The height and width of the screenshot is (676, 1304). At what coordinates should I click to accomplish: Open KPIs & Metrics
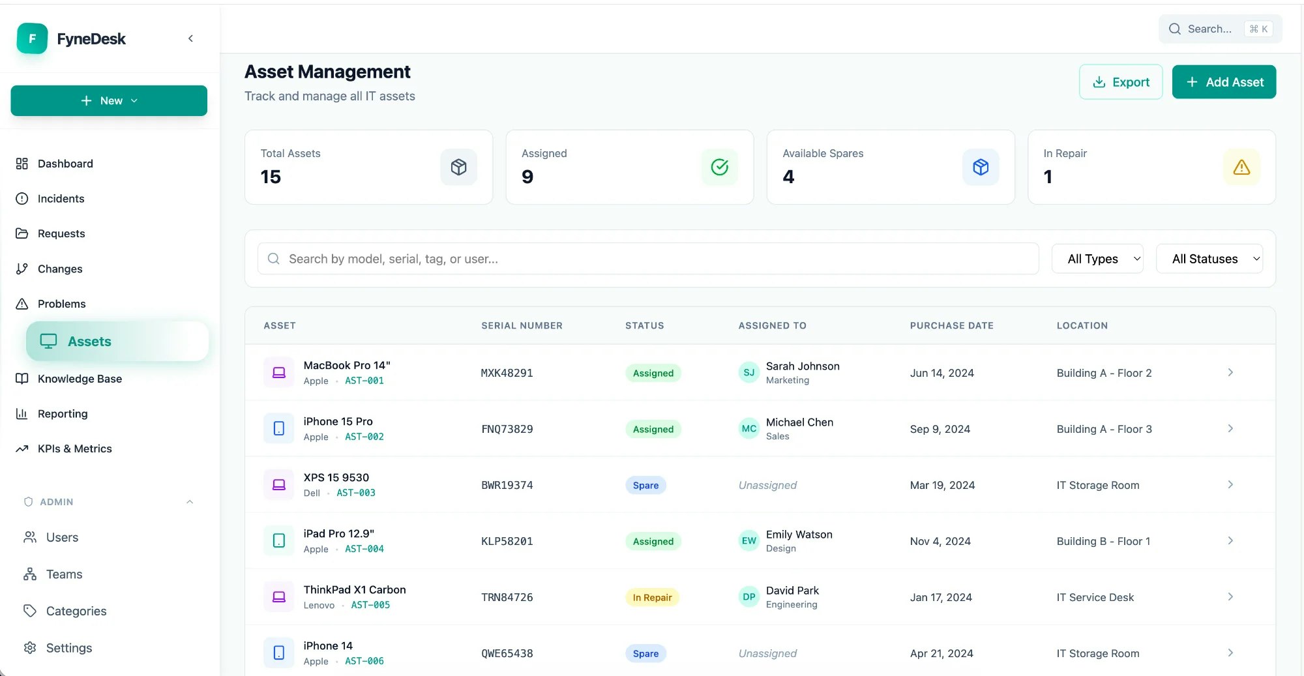75,448
